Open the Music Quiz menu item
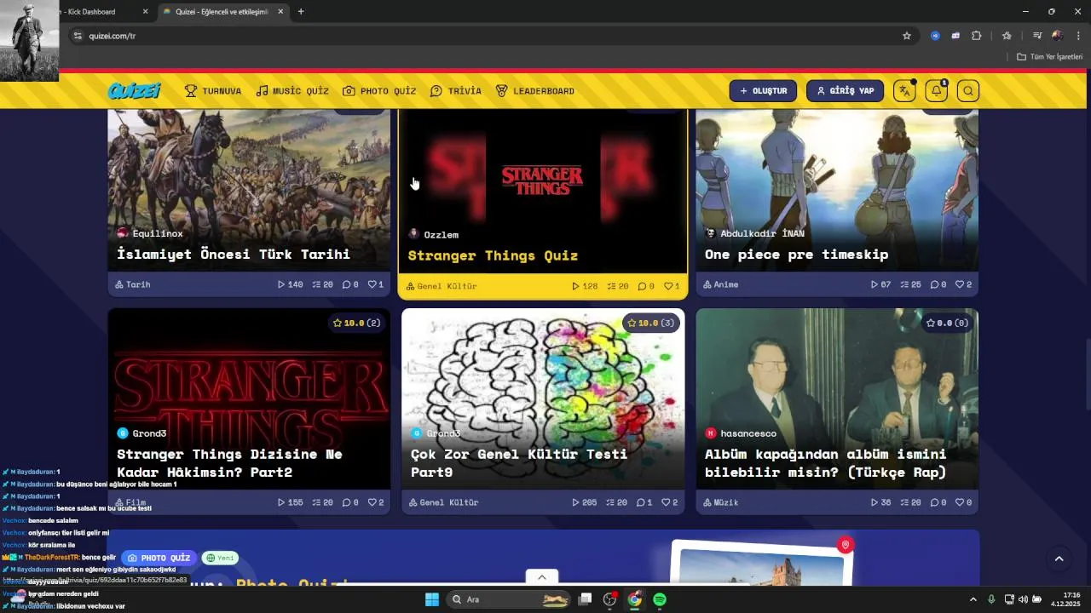This screenshot has width=1091, height=613. 292,91
